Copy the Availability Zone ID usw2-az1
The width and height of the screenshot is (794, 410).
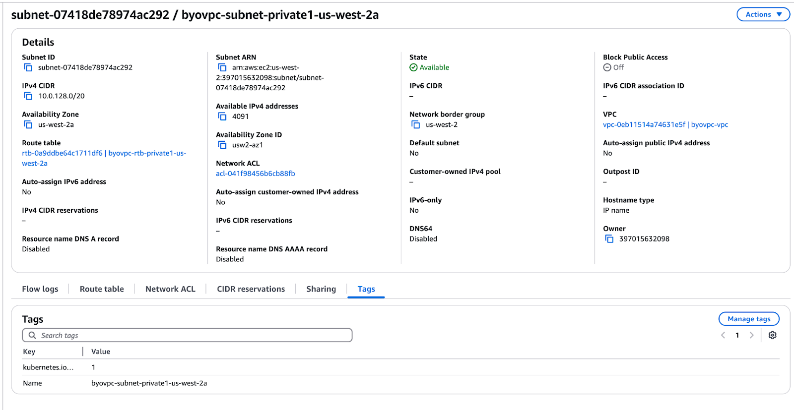coord(222,145)
